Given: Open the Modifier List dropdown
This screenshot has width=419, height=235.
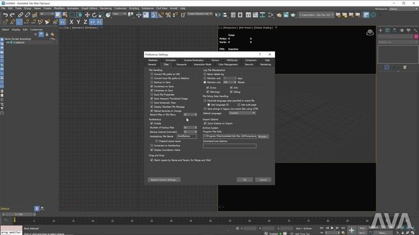Looking at the screenshot, I should pos(397,42).
